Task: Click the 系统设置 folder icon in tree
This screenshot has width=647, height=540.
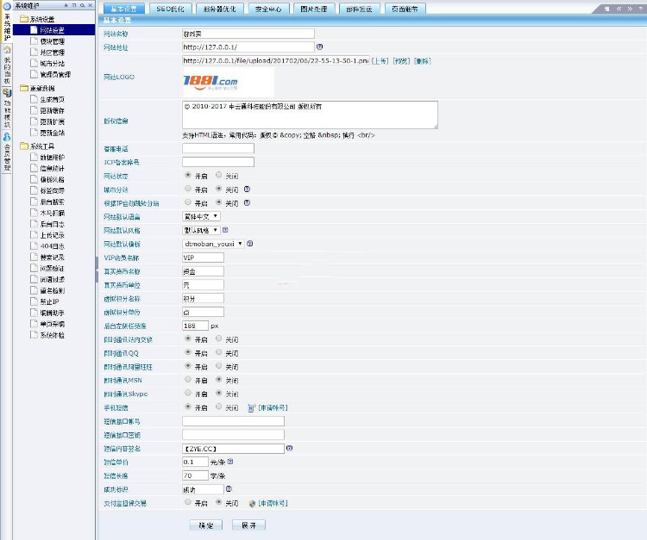Action: coord(23,18)
